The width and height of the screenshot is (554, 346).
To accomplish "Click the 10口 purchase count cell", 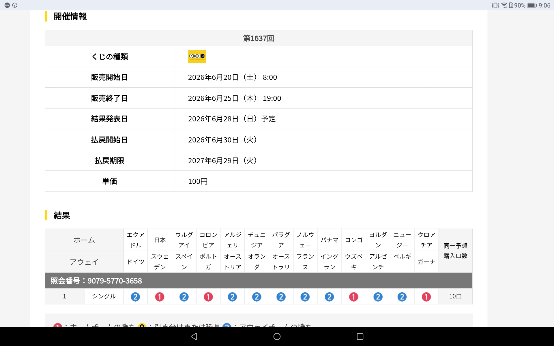I will click(455, 296).
